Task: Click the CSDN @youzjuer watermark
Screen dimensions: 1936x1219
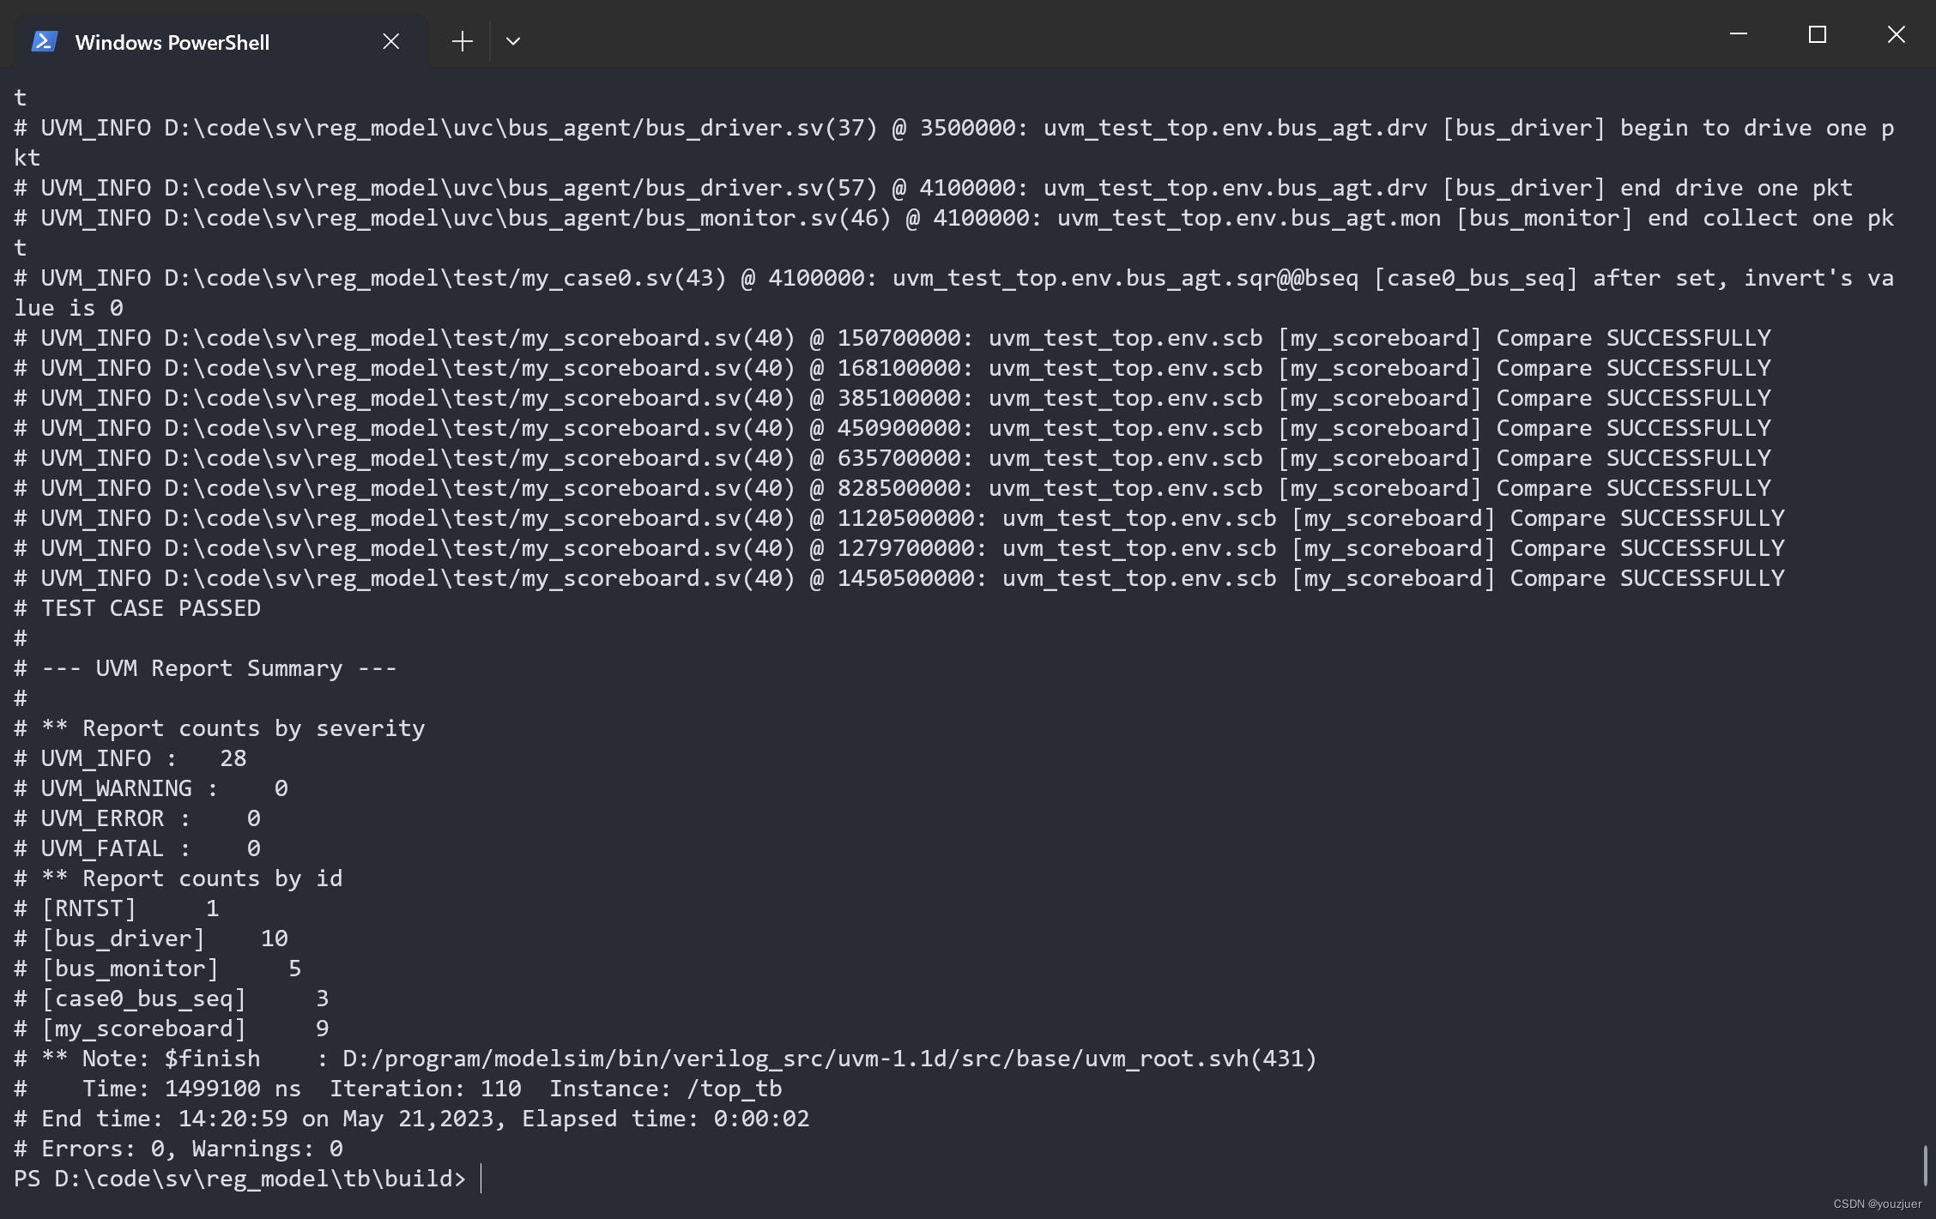Action: [1877, 1204]
